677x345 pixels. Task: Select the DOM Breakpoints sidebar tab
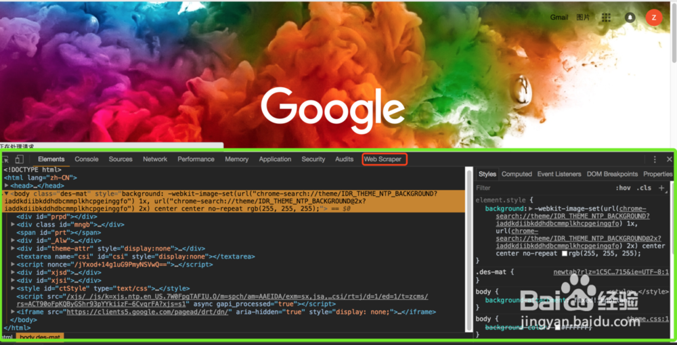pos(612,174)
